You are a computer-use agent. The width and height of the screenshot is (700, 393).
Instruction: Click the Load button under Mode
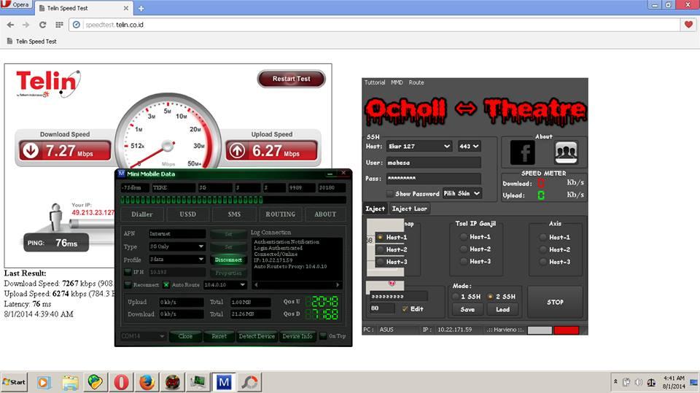[x=502, y=309]
